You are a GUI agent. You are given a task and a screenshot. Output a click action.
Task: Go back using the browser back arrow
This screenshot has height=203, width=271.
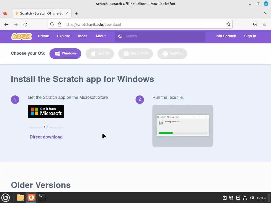click(x=6, y=25)
